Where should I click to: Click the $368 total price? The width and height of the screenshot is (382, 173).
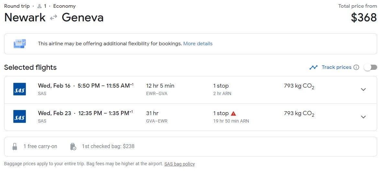364,17
